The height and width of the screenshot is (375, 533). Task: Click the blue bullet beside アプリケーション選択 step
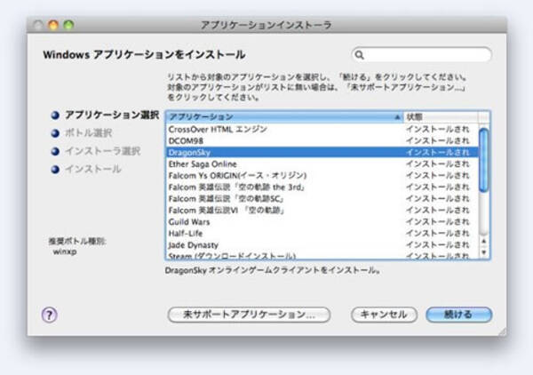55,116
